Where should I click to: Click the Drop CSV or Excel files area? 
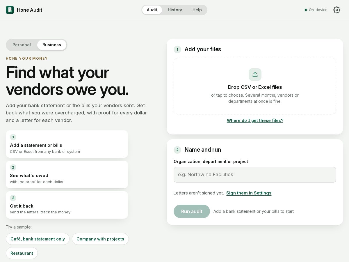tap(255, 86)
